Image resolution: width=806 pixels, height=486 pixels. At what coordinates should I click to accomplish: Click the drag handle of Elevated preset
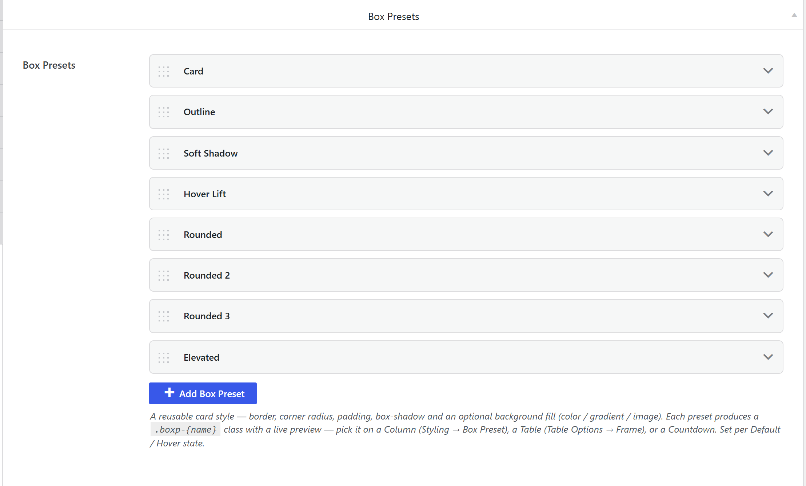(164, 358)
